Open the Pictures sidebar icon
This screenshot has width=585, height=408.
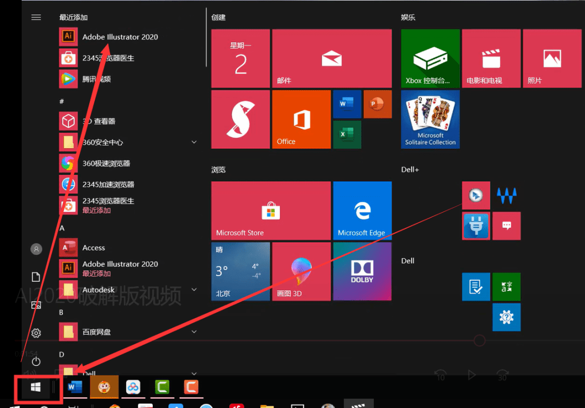(36, 305)
